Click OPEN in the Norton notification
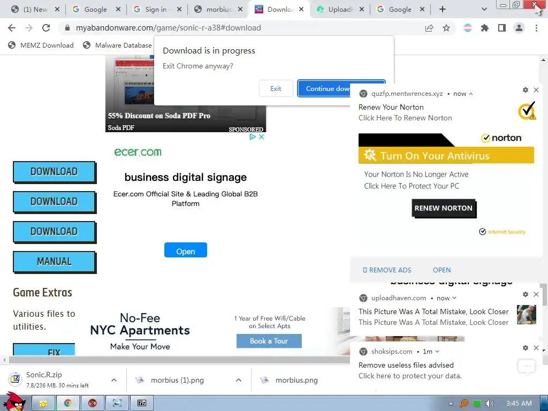 tap(442, 270)
